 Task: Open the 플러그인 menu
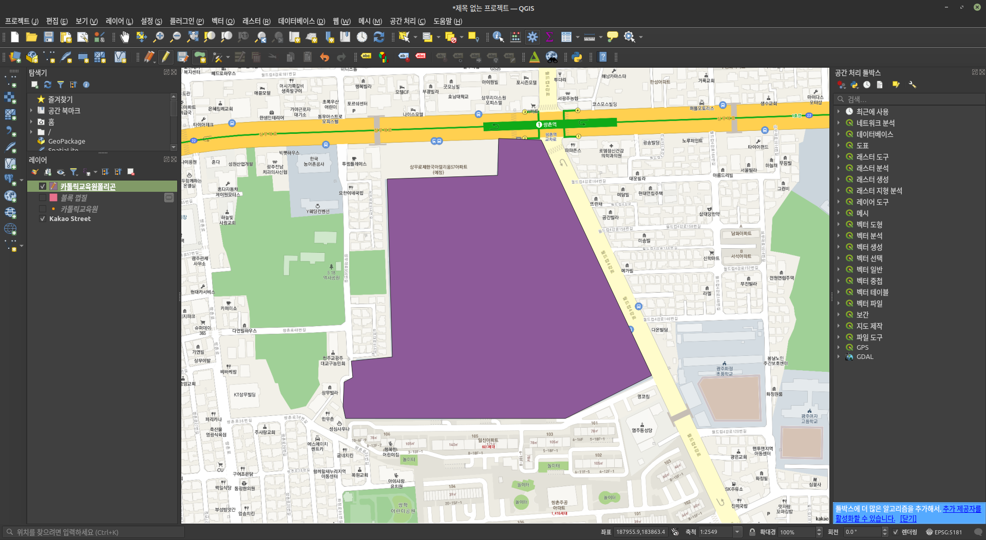click(187, 21)
